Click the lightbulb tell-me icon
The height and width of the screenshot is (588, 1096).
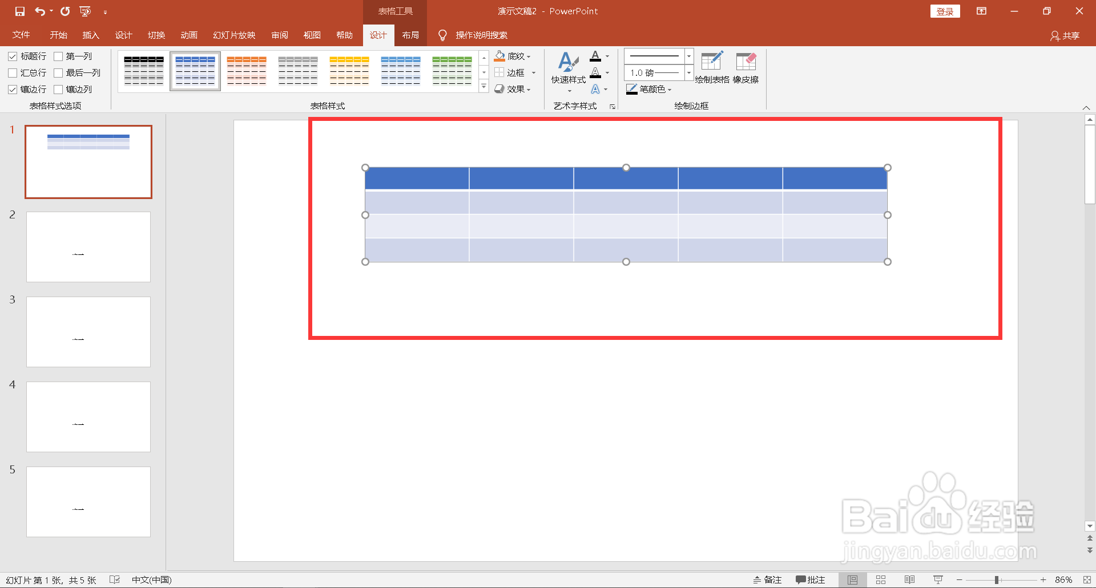pos(442,35)
